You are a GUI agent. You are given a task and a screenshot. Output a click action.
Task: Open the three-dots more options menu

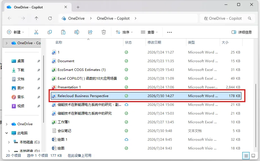click(x=169, y=32)
